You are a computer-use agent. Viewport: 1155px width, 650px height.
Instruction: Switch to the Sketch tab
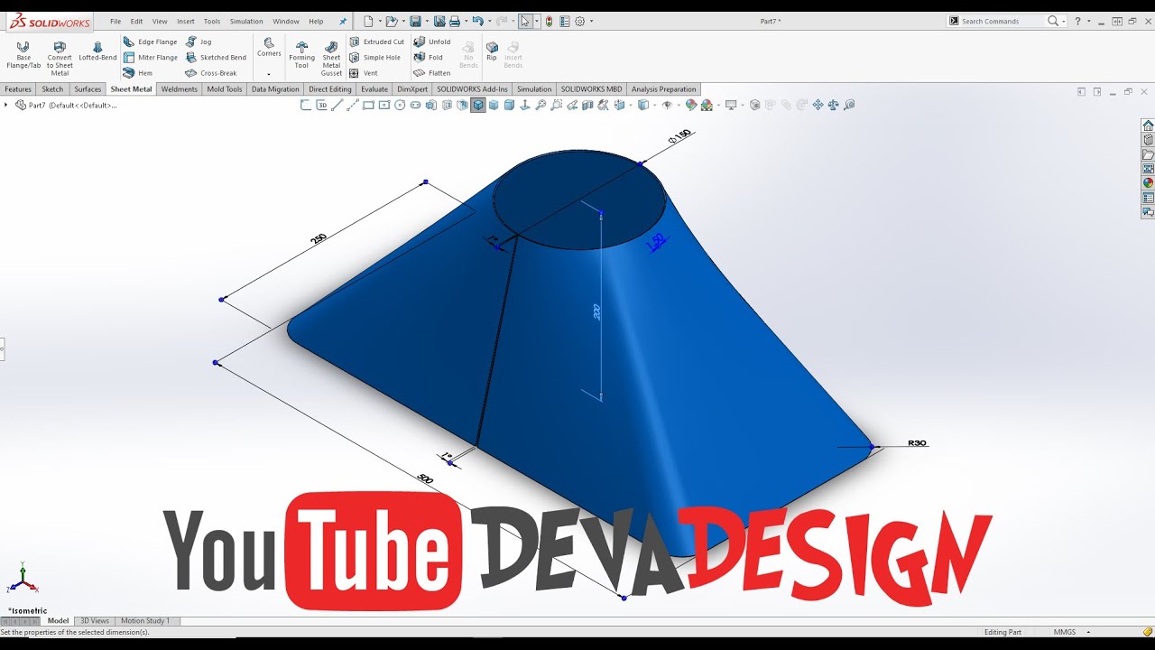pyautogui.click(x=52, y=89)
